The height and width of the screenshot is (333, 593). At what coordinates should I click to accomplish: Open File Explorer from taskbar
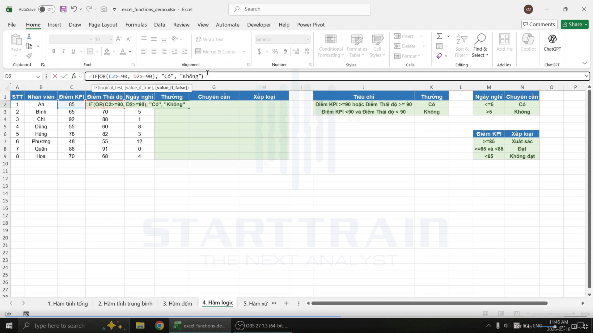[140, 326]
